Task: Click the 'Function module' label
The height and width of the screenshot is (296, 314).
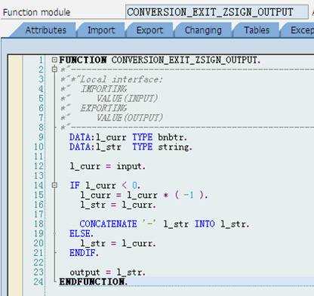Action: point(37,12)
